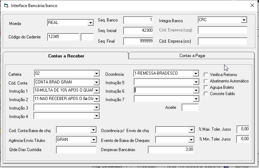The width and height of the screenshot is (259, 168).
Task: Click the Interface Bancária window title icon
Action: click(x=6, y=6)
